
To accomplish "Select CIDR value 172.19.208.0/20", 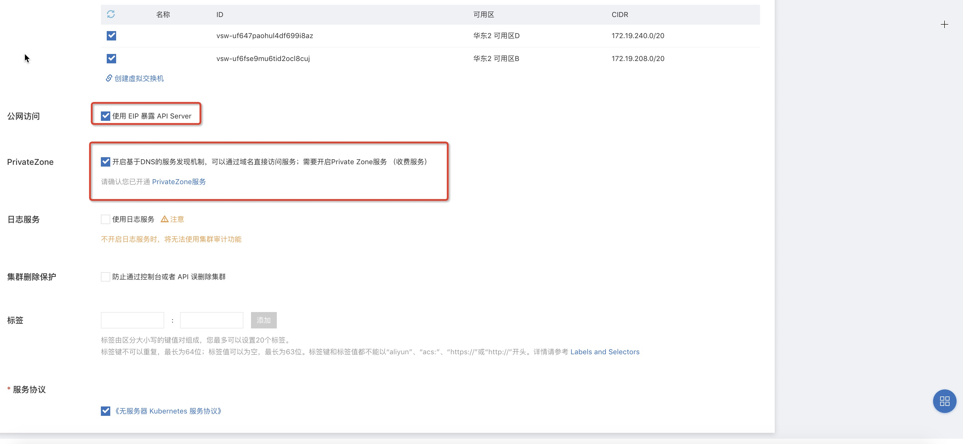I will tap(638, 58).
